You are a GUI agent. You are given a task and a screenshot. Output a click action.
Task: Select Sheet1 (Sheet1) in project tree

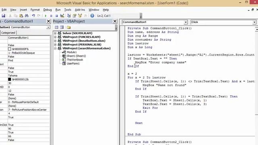[76, 56]
